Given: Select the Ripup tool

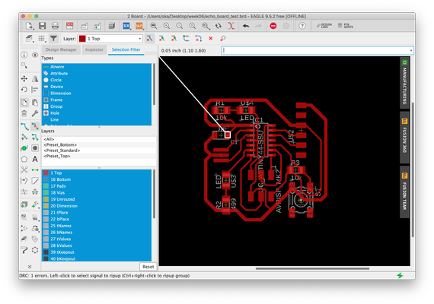Looking at the screenshot, I should coord(35,127).
